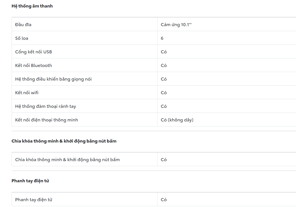296x207 pixels.
Task: Select the 'Có' value for wifi
Action: pos(164,93)
